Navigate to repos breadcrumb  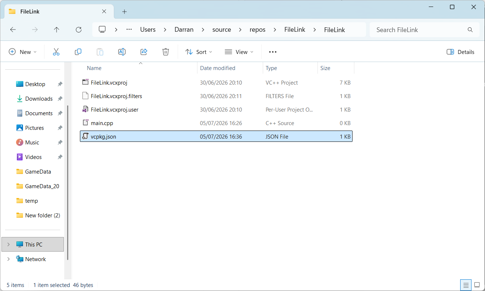click(x=258, y=30)
